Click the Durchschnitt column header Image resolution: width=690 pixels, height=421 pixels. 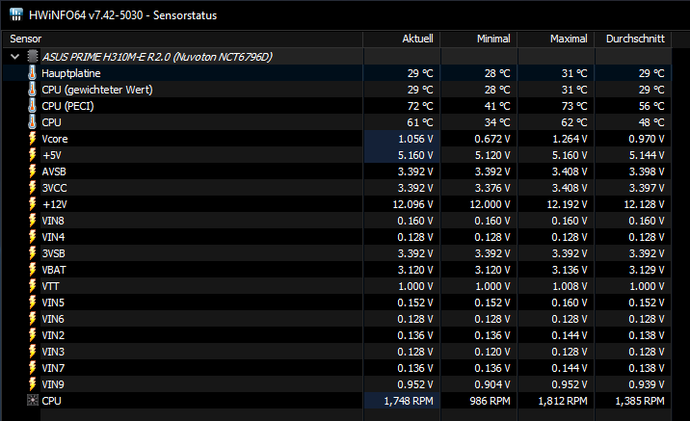tap(633, 39)
